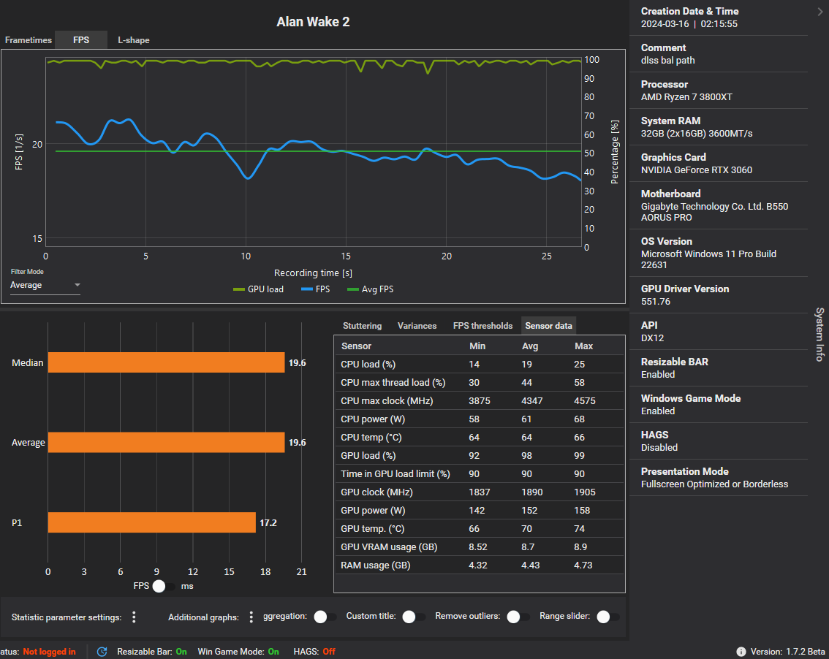Screen dimensions: 829x659
Task: Select the CPU max clock (MHz) row
Action: click(480, 400)
